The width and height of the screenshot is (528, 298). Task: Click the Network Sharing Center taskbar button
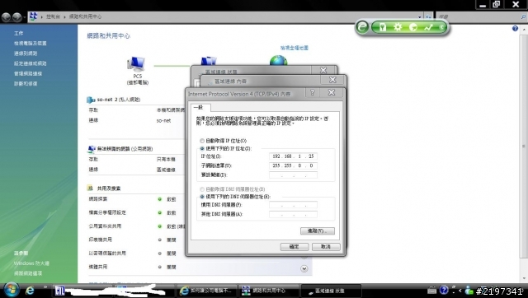[269, 291]
